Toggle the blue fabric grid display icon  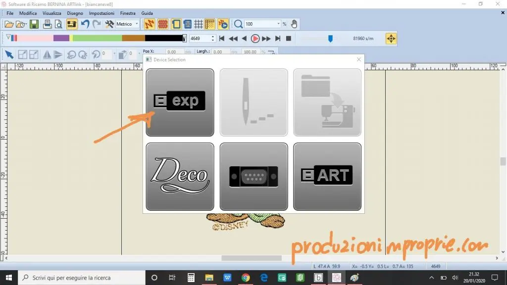(x=188, y=24)
